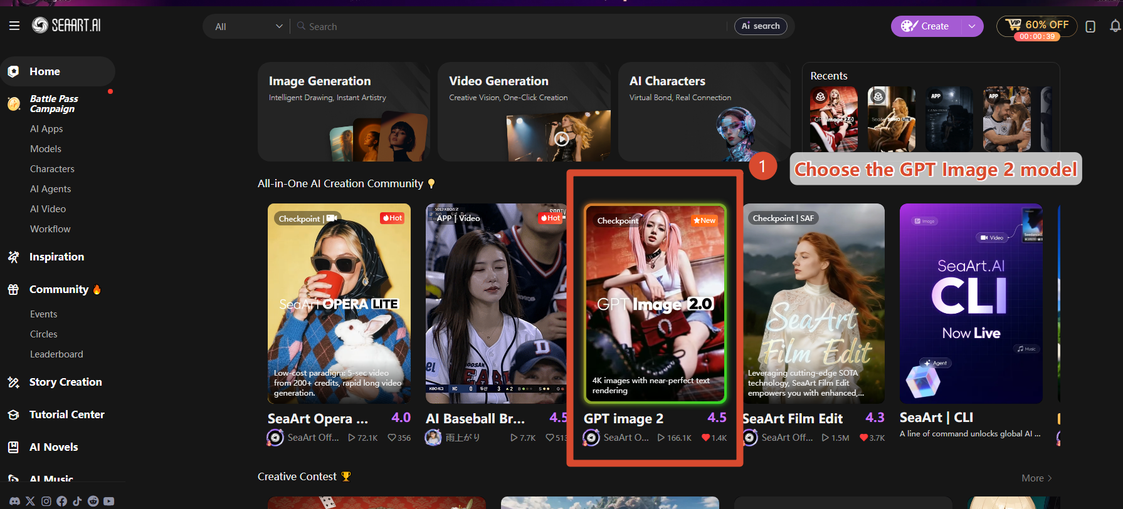Open Models in the sidebar
This screenshot has height=509, width=1123.
[x=46, y=149]
